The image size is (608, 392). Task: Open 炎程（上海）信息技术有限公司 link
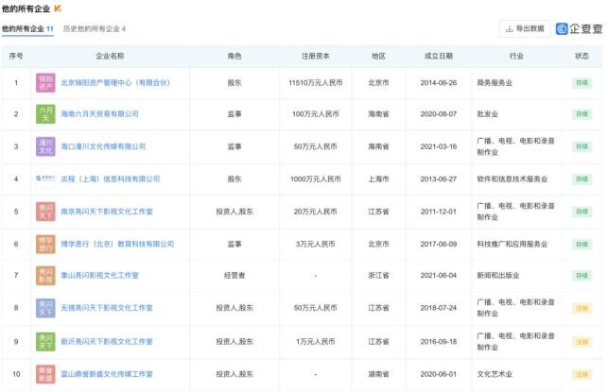(x=110, y=179)
